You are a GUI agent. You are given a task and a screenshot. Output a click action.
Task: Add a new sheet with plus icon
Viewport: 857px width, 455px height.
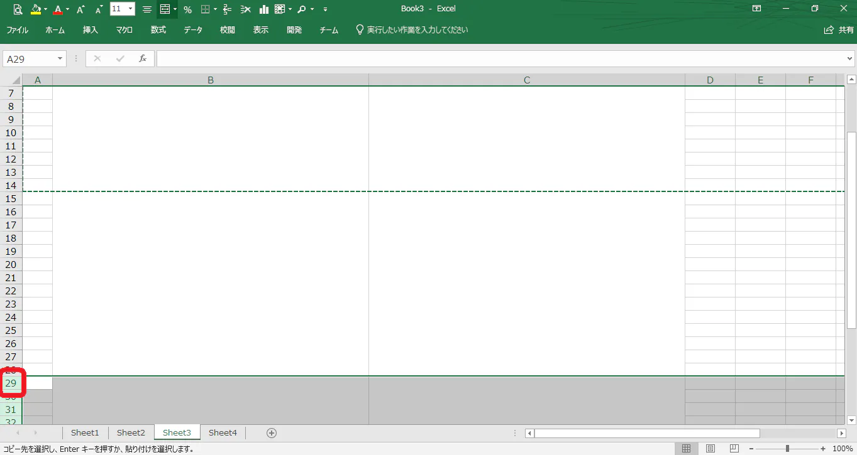[272, 433]
